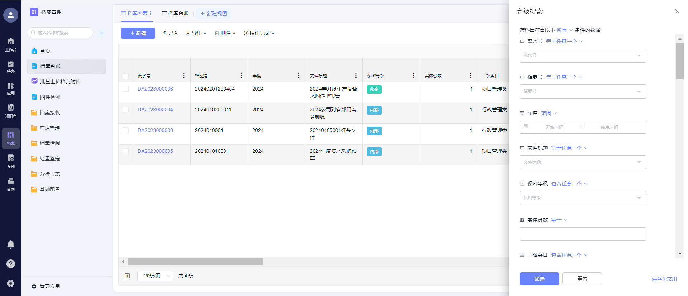Viewport: 688px width, 296px height.
Task: Open the 知识库 knowledge base icon
Action: click(x=11, y=111)
